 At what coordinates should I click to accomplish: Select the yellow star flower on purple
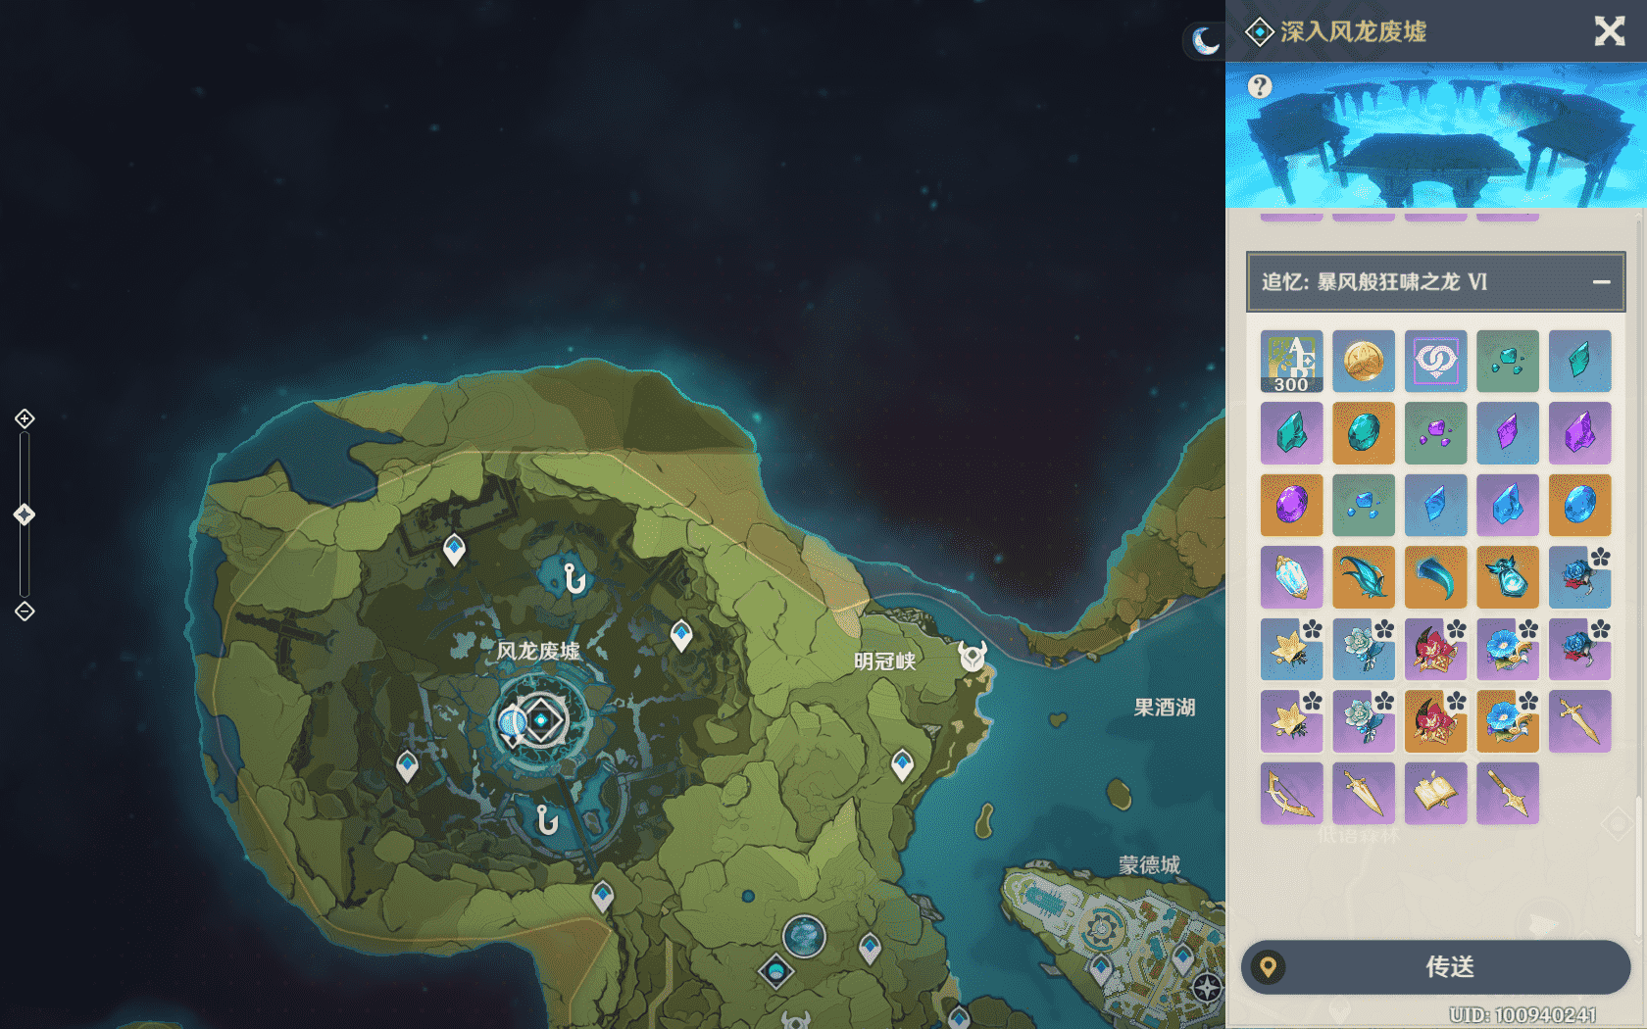1291,721
